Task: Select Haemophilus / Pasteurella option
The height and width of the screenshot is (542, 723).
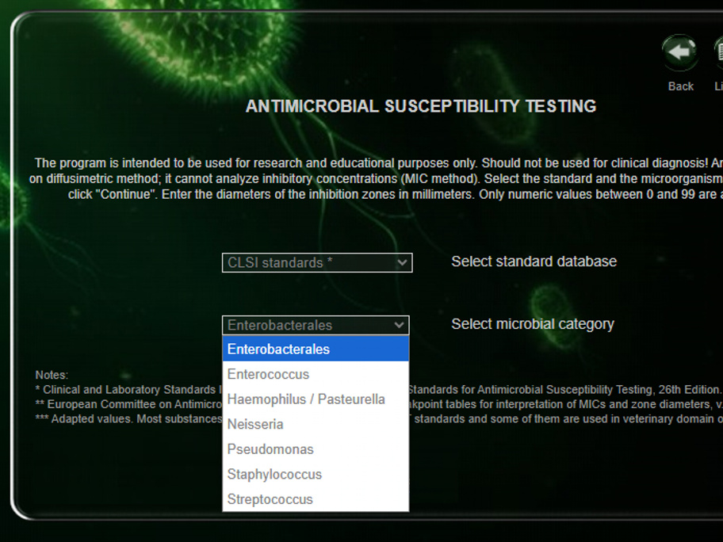Action: point(316,399)
